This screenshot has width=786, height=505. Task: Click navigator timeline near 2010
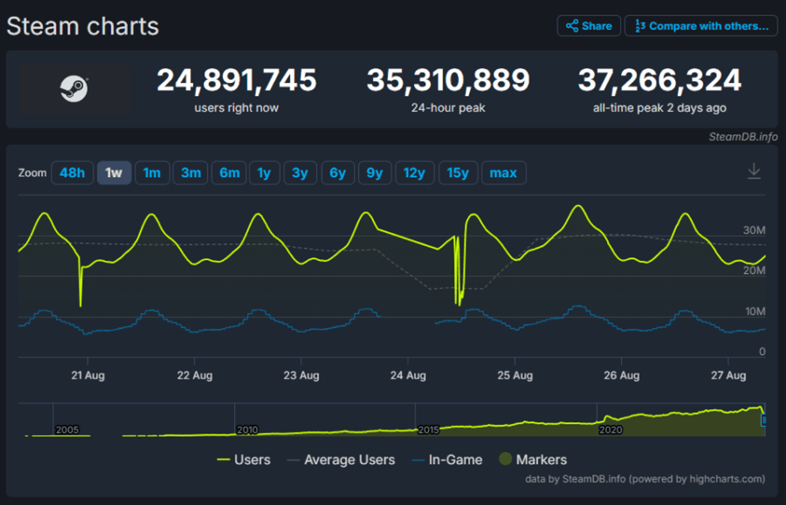[x=247, y=430]
